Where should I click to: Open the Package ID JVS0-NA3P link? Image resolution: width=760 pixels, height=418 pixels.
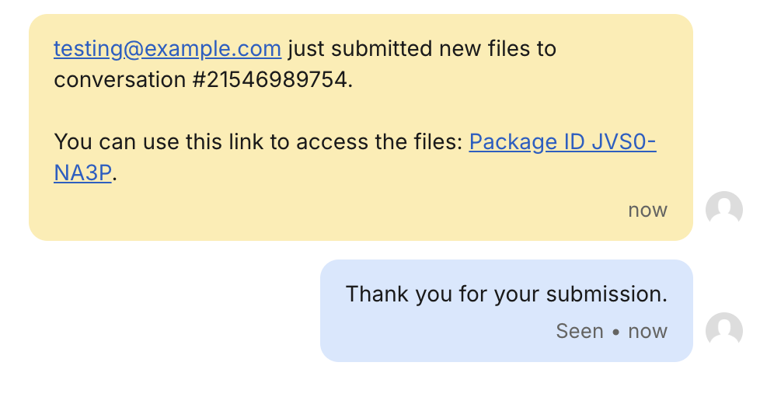[x=562, y=142]
